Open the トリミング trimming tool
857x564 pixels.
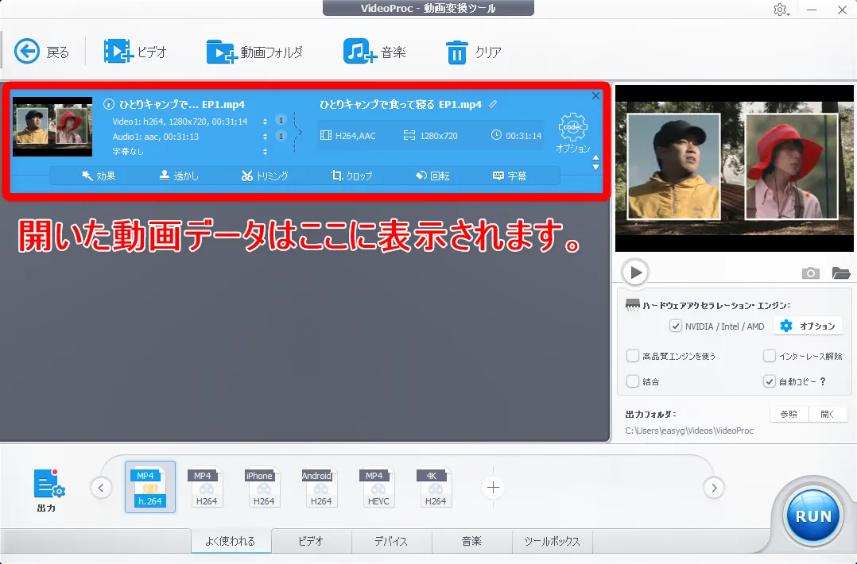[x=265, y=176]
